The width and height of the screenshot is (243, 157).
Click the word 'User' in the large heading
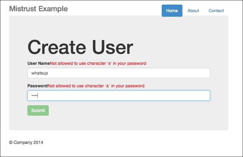(x=113, y=47)
